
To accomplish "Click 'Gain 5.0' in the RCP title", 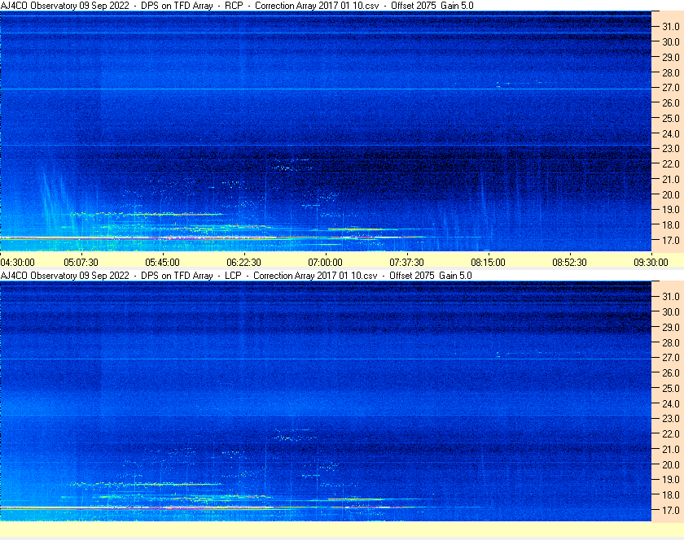I will point(457,6).
